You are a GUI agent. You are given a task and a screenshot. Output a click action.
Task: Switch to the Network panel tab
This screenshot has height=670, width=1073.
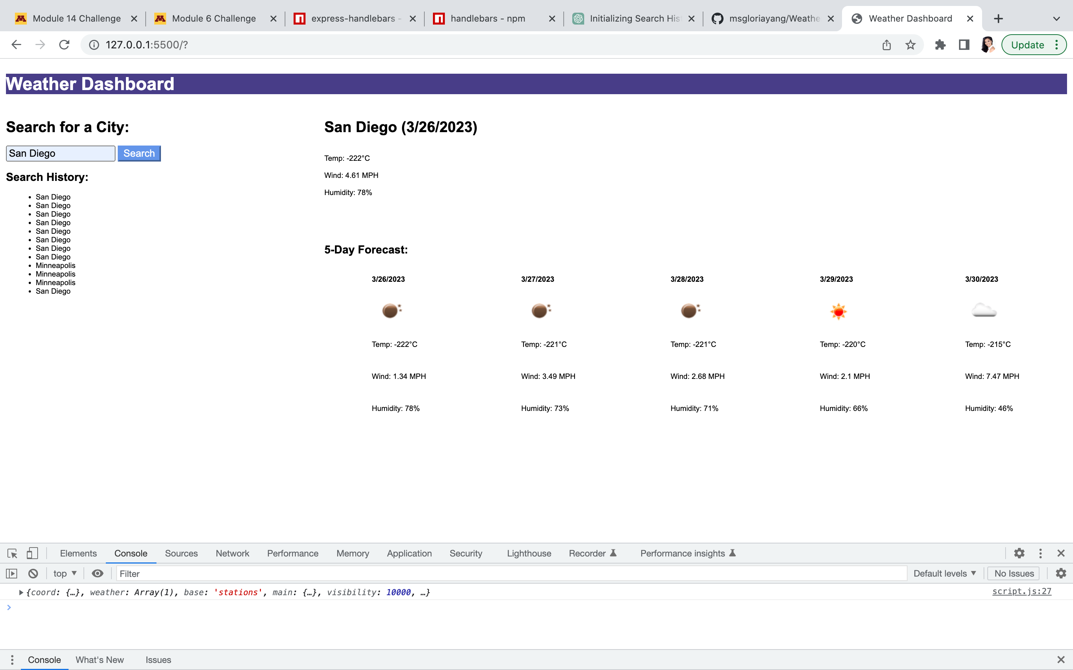[x=232, y=553]
